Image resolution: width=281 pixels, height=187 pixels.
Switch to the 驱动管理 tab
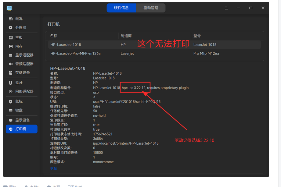coord(151,8)
